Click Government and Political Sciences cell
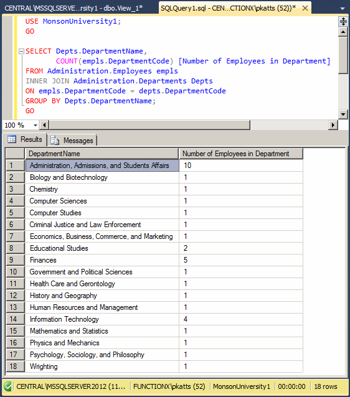 coord(102,272)
